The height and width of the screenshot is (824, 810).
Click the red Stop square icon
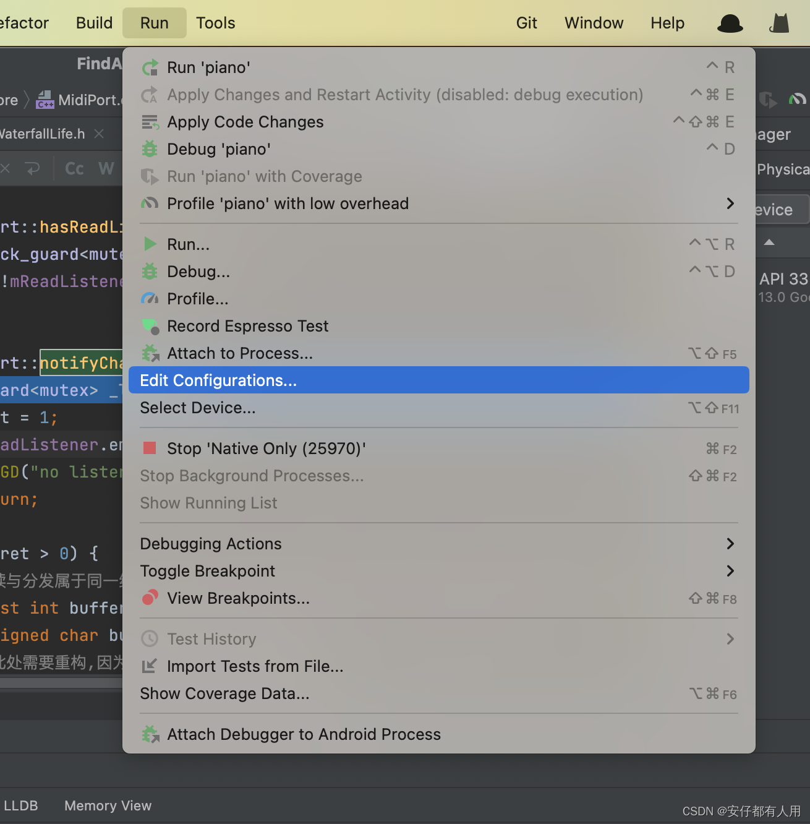149,448
